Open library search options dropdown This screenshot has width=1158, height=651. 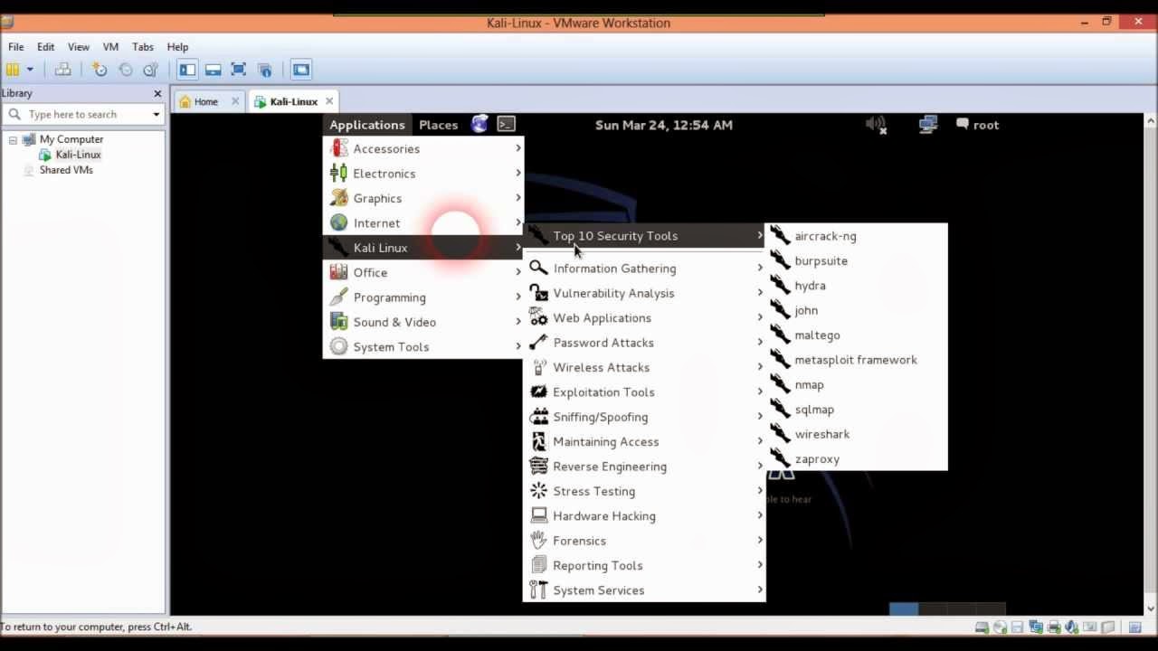pyautogui.click(x=156, y=115)
